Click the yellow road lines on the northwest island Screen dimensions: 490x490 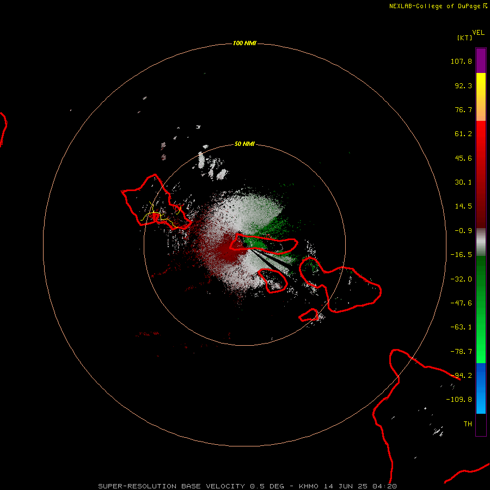point(160,215)
